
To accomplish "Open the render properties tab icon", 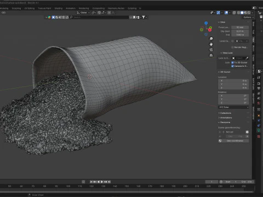I will tap(259, 83).
